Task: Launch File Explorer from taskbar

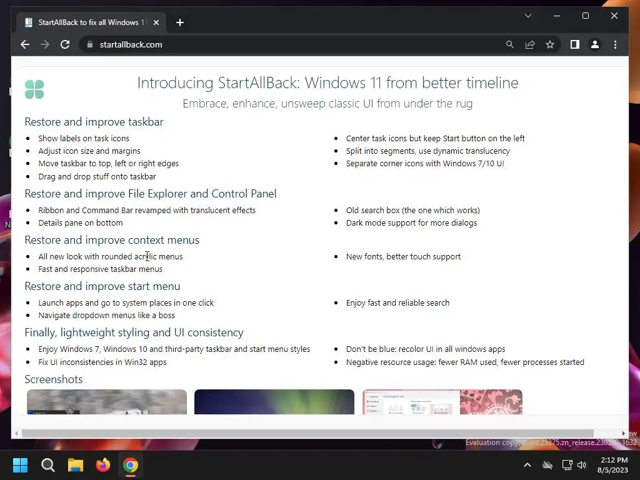Action: (76, 465)
